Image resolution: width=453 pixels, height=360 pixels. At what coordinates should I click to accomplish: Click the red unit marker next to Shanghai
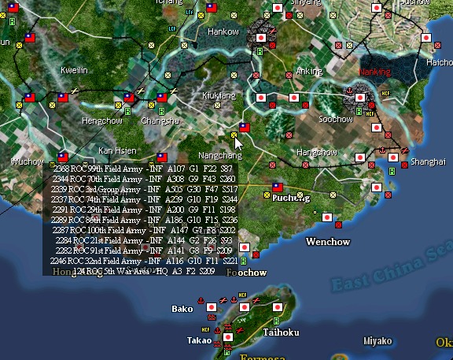pyautogui.click(x=404, y=165)
